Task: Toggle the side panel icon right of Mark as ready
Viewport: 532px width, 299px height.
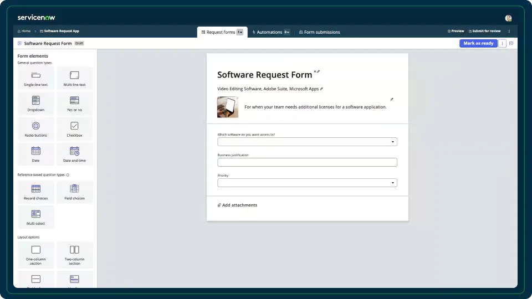Action: 511,43
